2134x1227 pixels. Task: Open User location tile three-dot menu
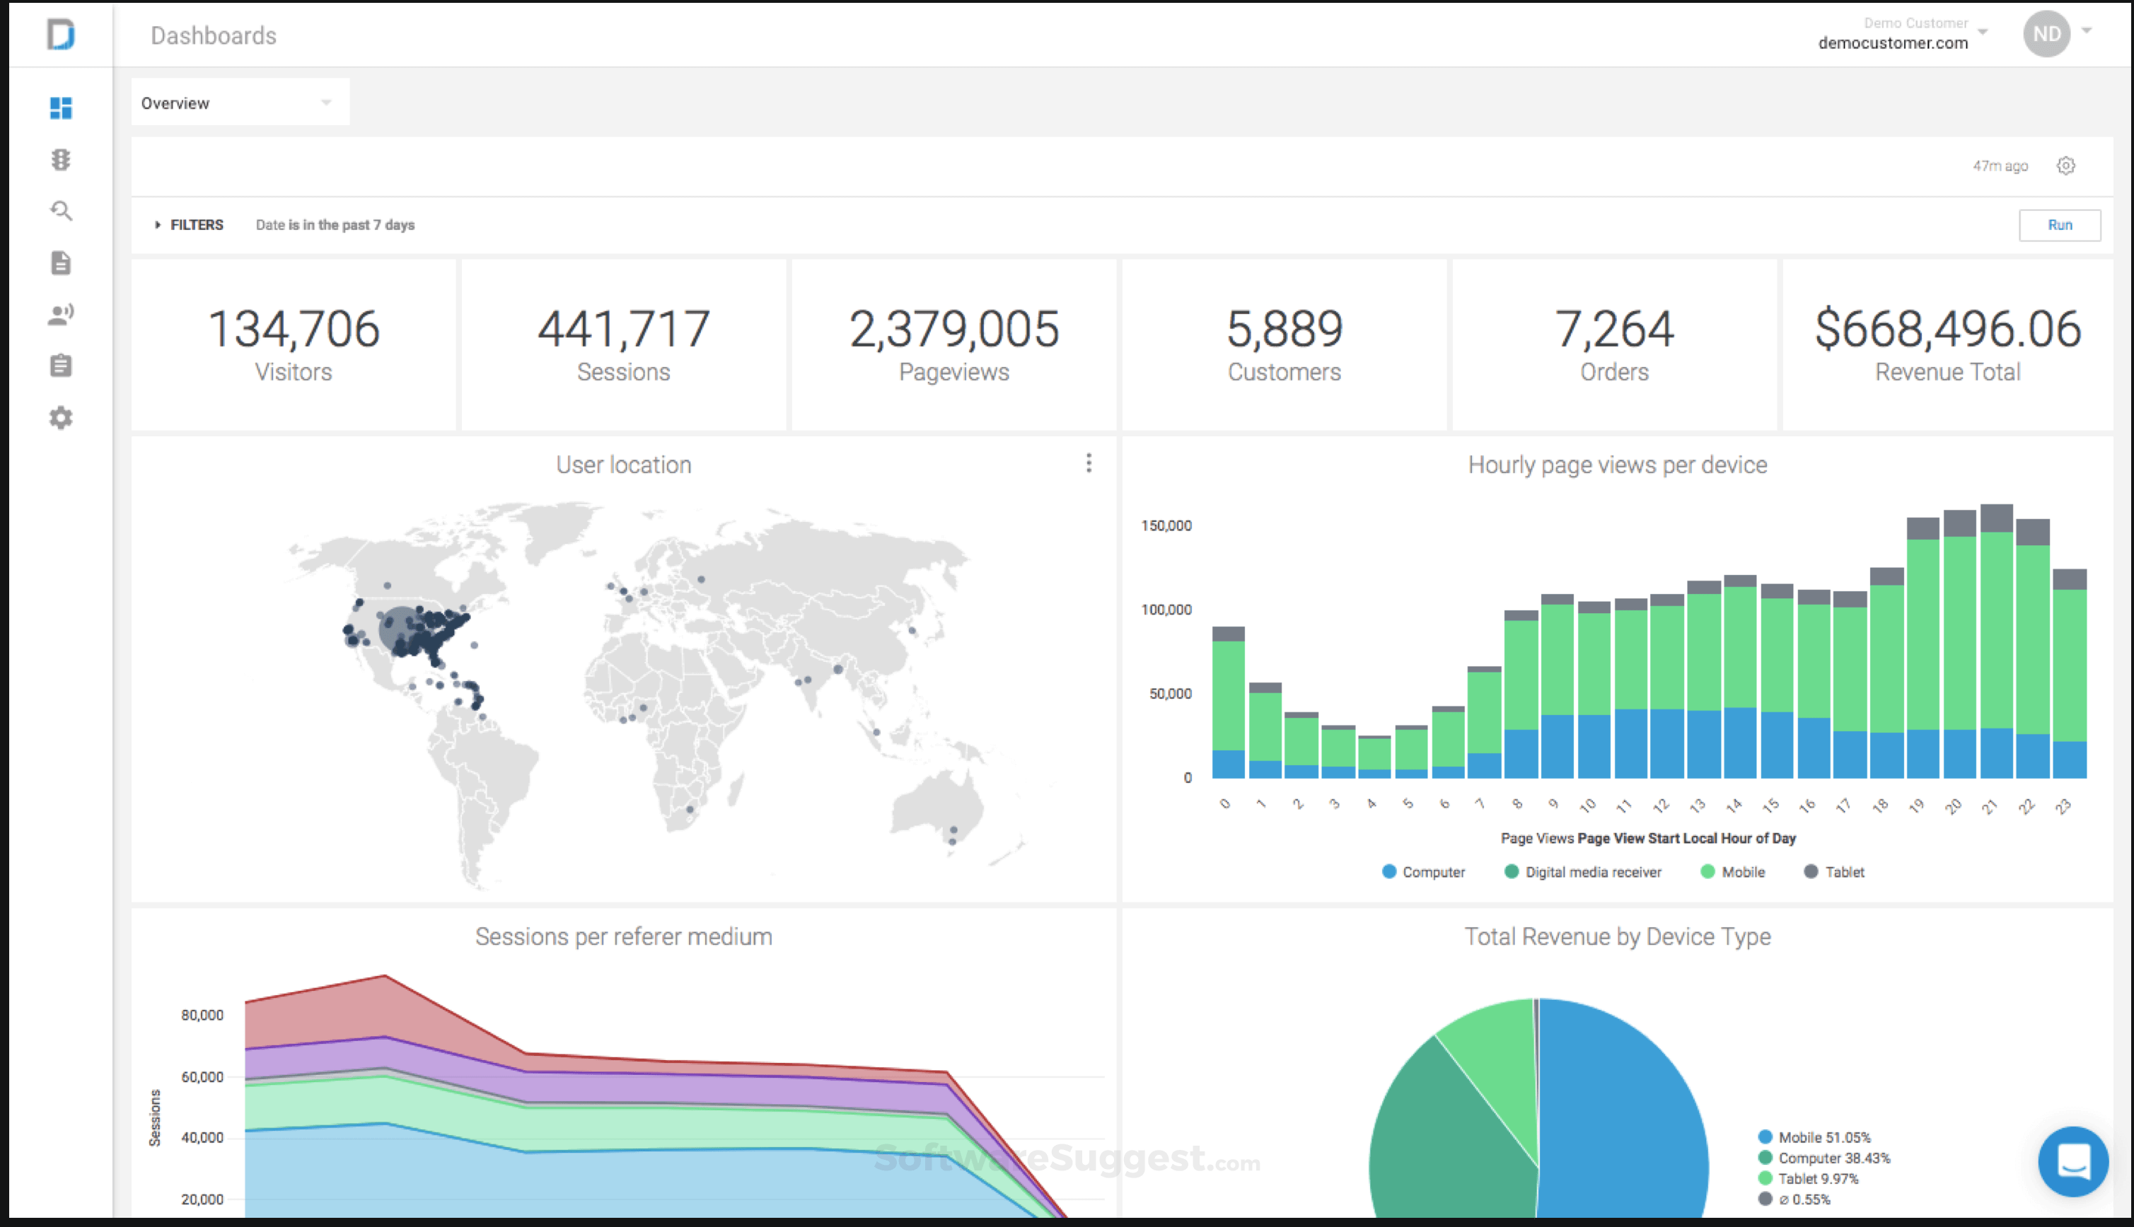click(1089, 463)
